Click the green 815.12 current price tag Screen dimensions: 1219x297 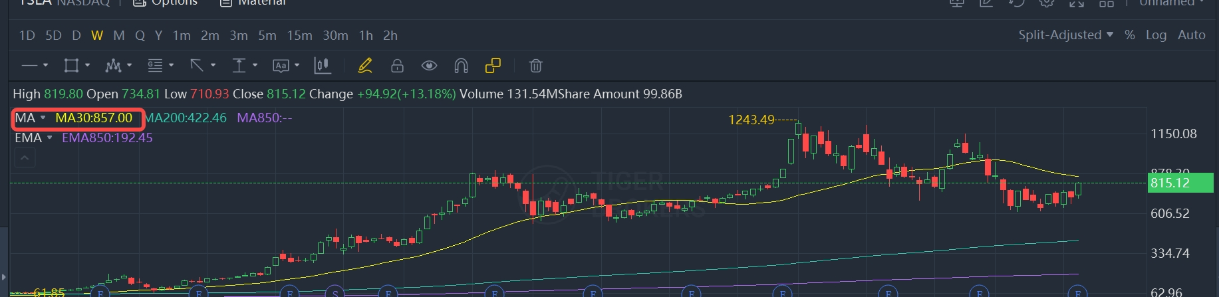1180,183
